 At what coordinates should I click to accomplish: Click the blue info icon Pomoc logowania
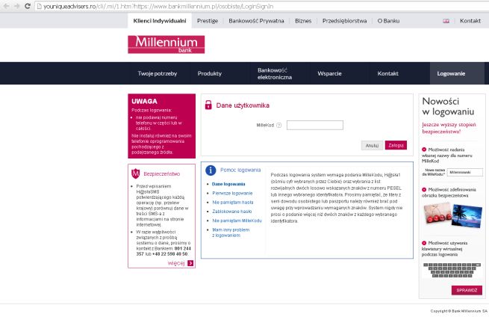pyautogui.click(x=211, y=170)
